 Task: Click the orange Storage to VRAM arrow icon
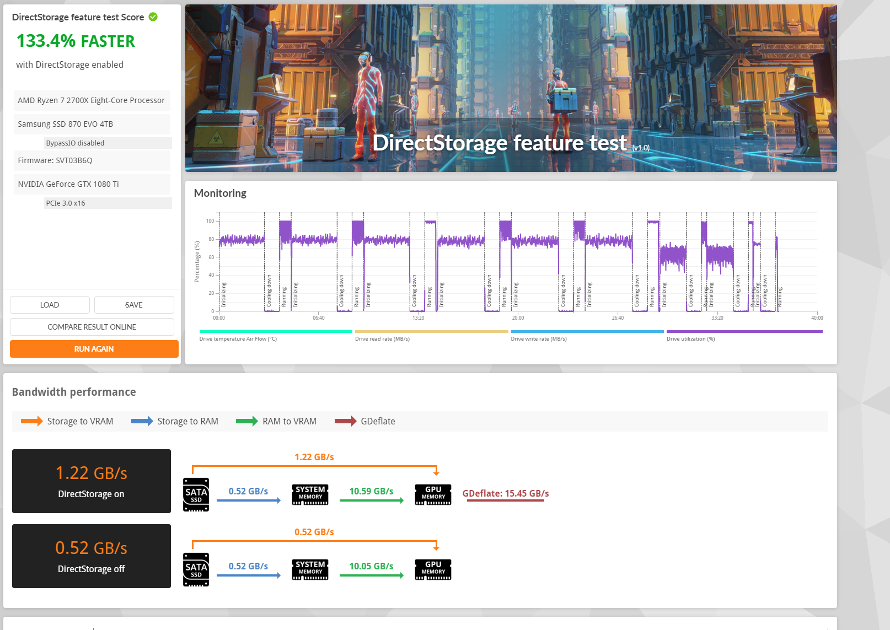31,421
